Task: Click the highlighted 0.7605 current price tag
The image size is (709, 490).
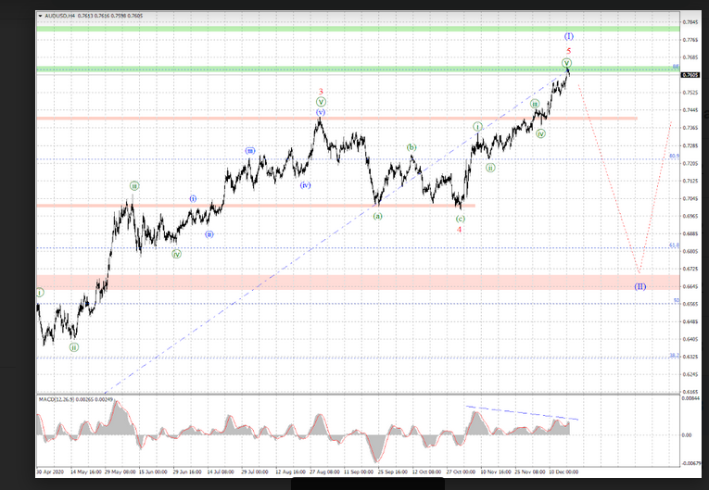Action: coord(689,75)
